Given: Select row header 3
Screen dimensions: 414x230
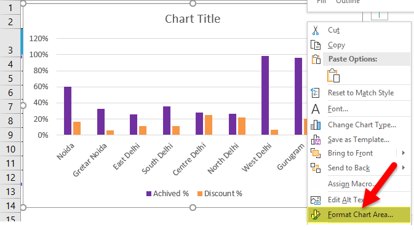Looking at the screenshot, I should 10,42.
